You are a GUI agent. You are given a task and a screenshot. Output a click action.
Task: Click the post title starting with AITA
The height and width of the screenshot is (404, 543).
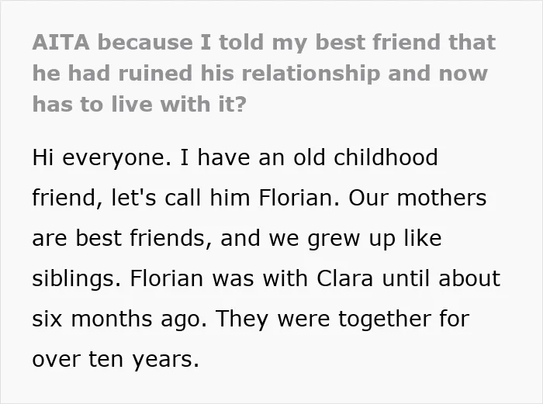(x=264, y=73)
